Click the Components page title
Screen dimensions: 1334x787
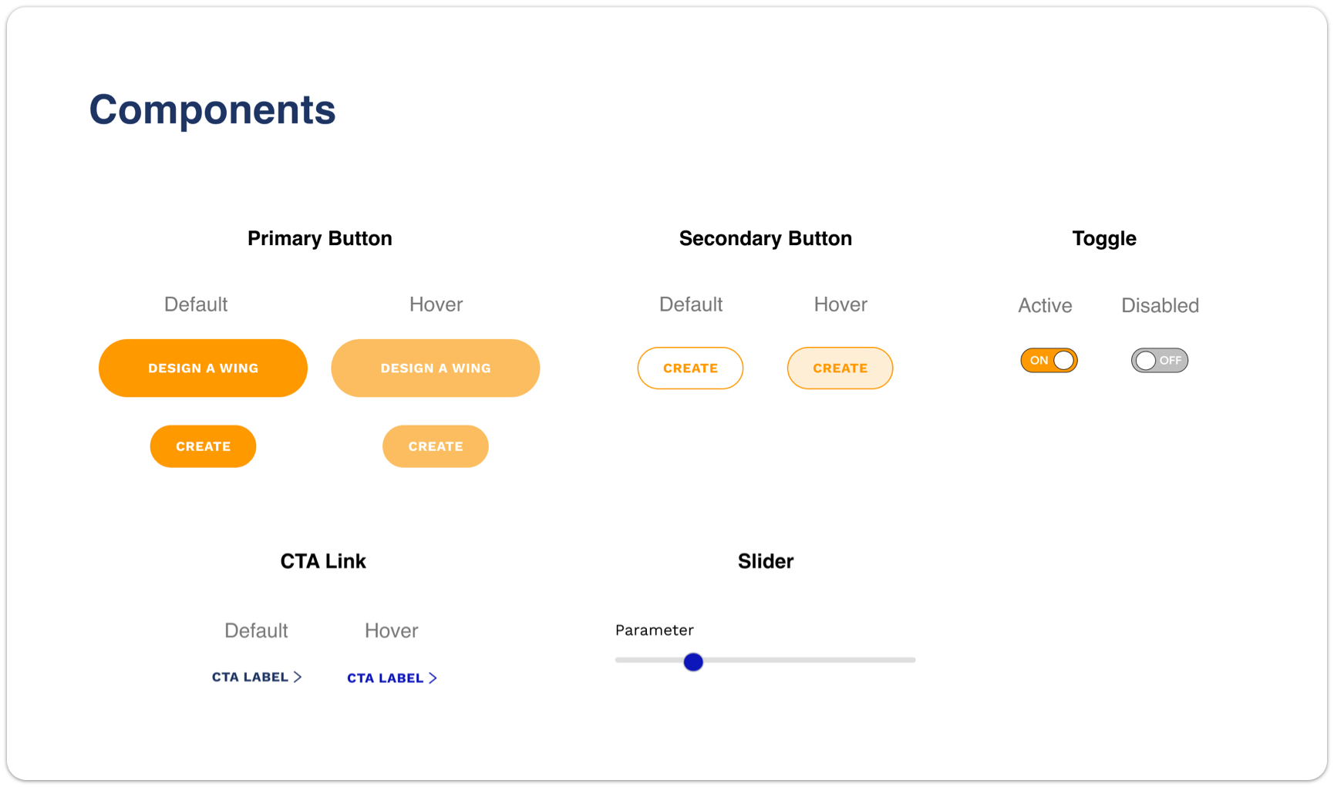212,109
